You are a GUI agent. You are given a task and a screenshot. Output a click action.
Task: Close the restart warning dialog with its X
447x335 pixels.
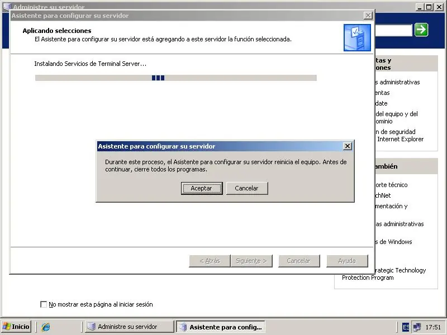click(347, 146)
